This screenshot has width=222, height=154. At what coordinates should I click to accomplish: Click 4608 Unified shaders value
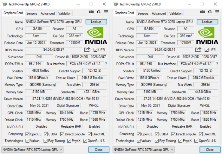pyautogui.click(x=41, y=71)
